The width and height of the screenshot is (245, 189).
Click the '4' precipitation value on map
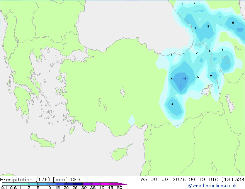[x=172, y=104]
